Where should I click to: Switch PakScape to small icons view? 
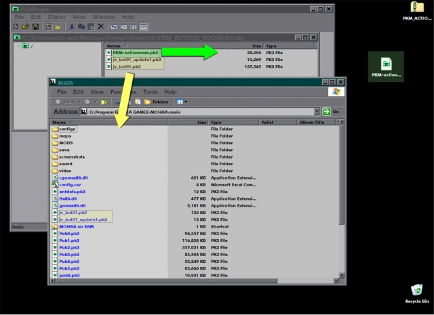pos(123,27)
